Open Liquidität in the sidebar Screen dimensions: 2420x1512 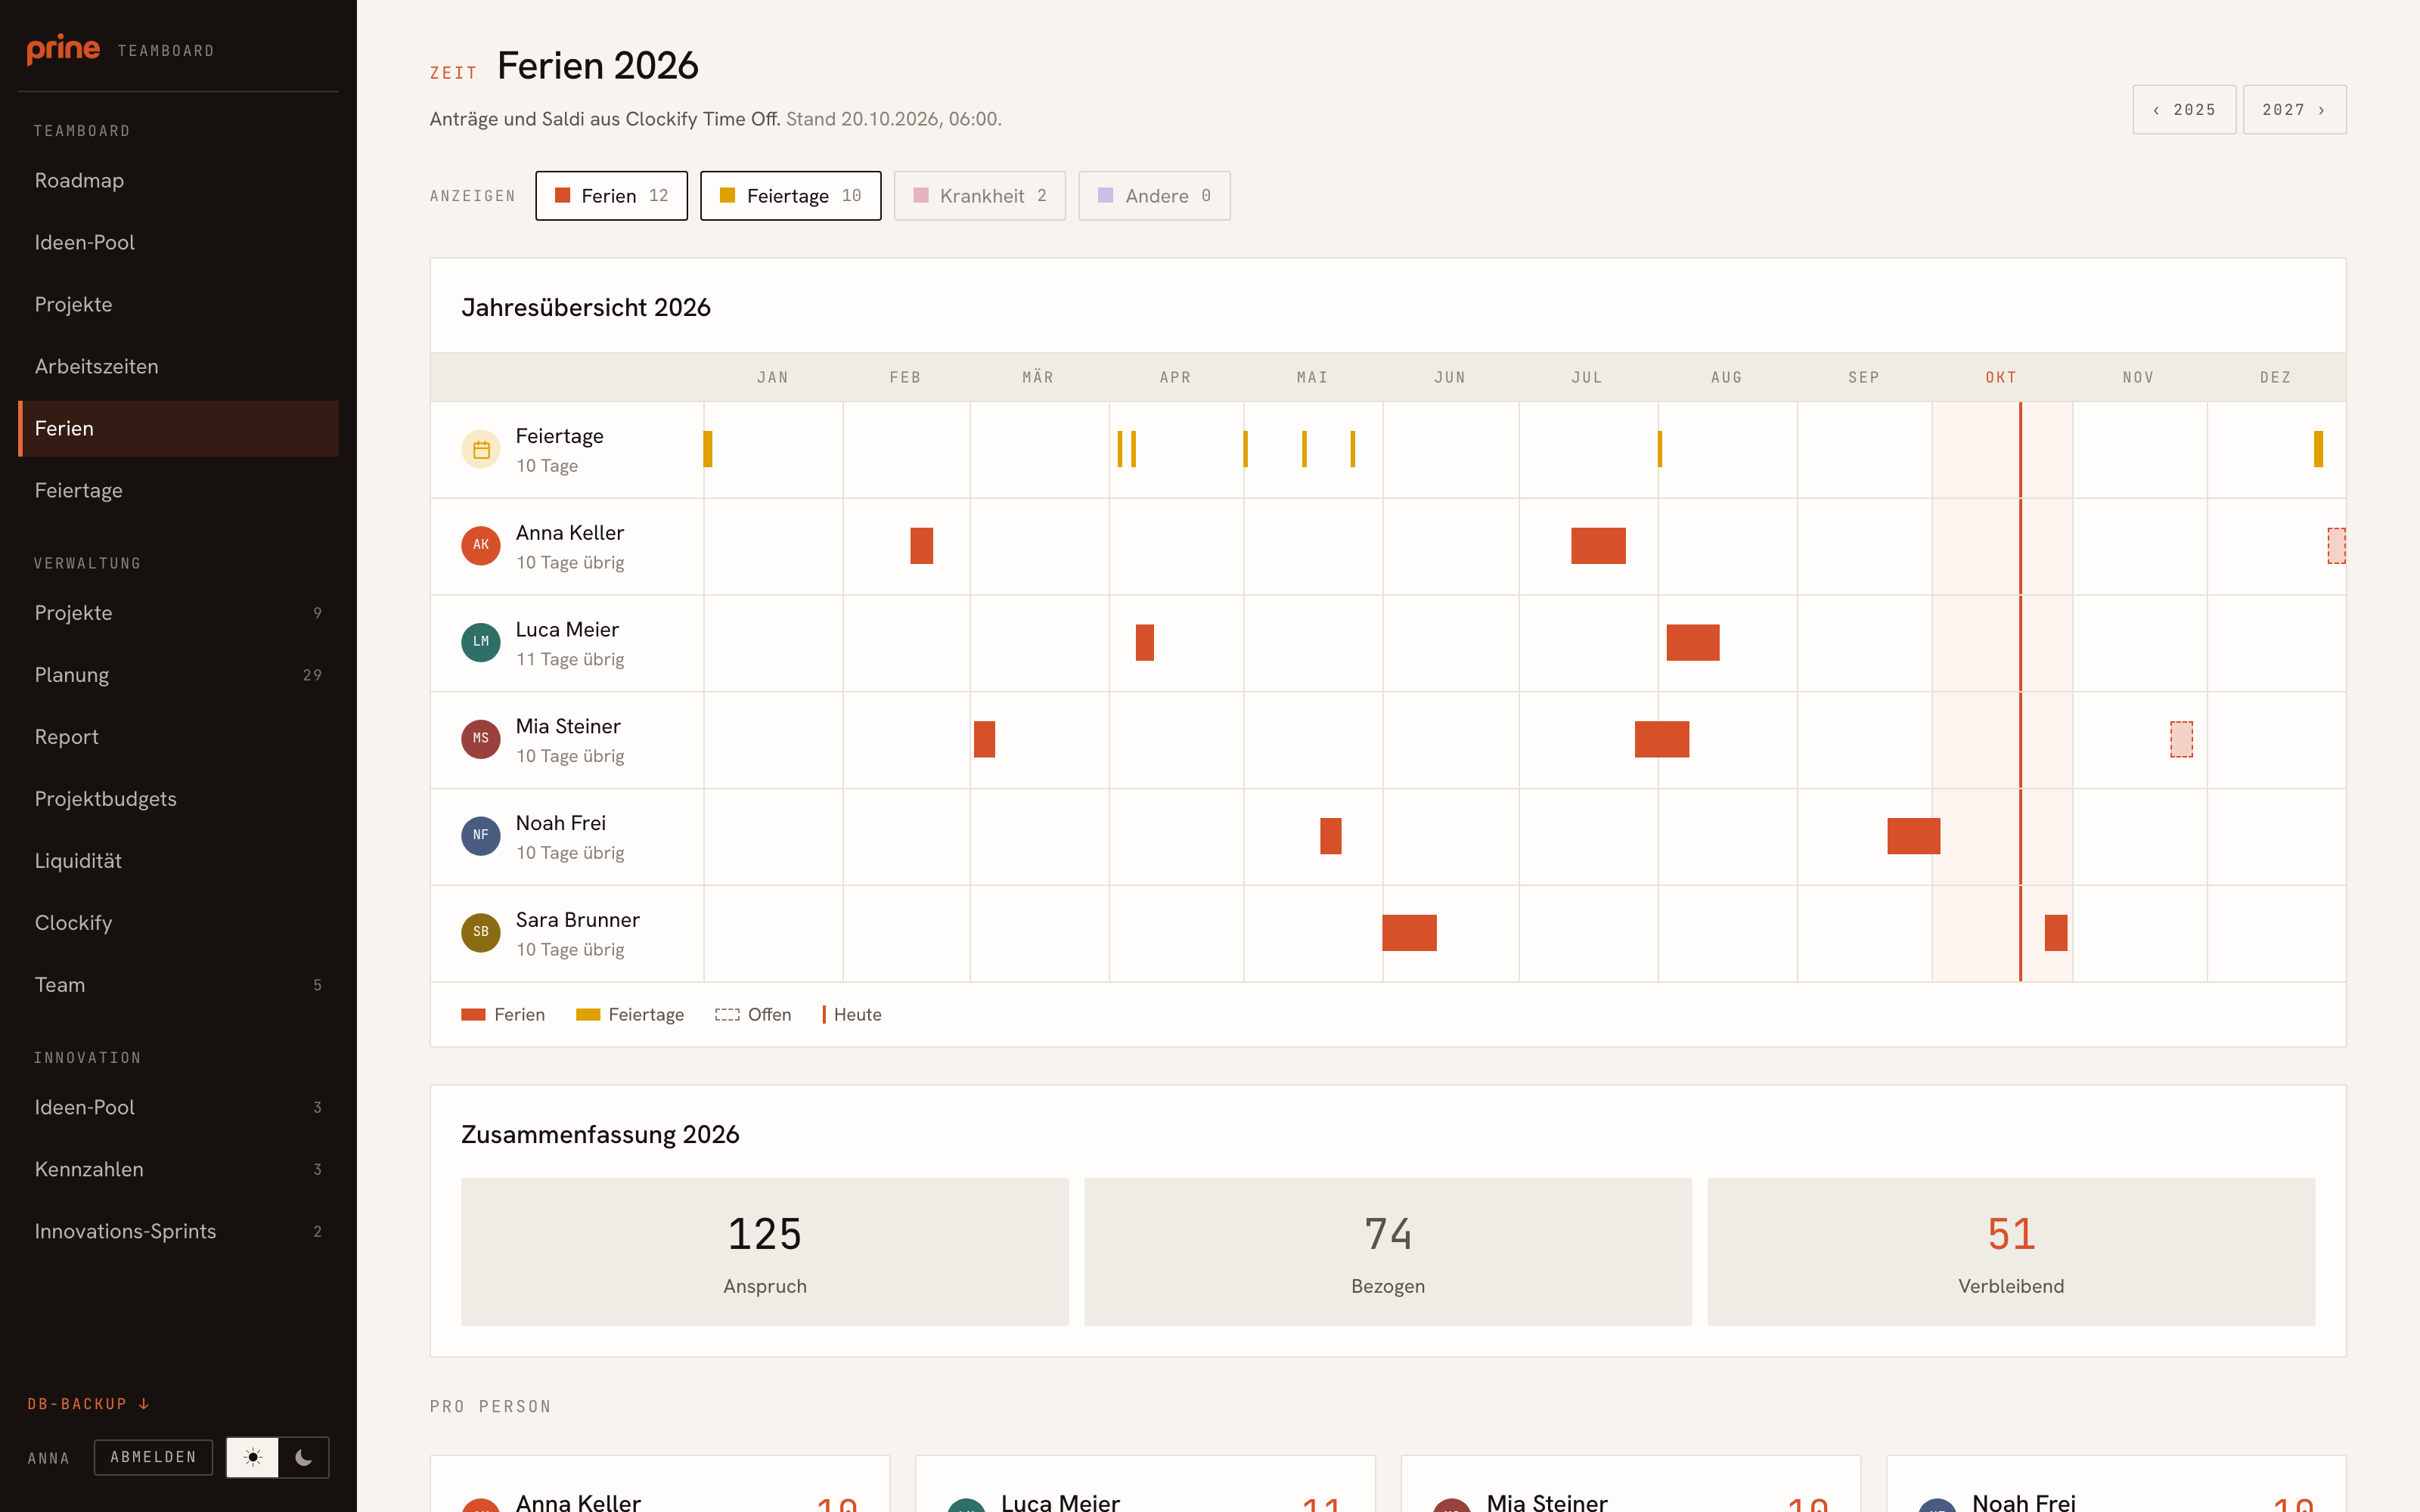coord(178,861)
